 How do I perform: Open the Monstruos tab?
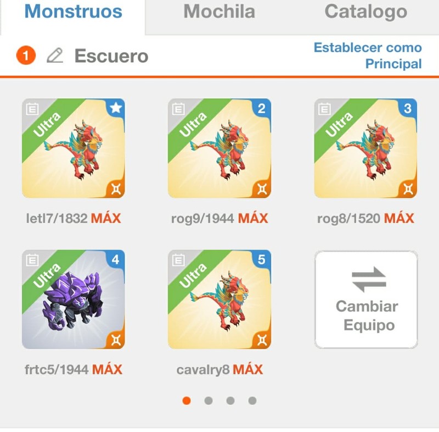[x=74, y=12]
